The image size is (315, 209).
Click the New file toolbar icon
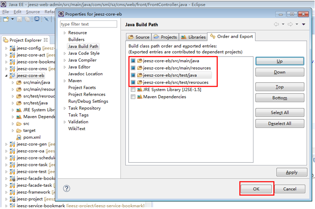pos(6,19)
